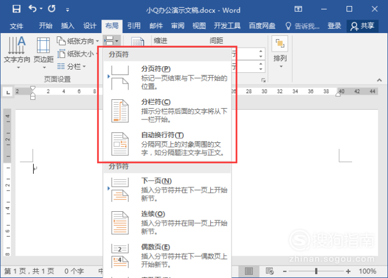The image size is (388, 278).
Task: Open the 审阅 tab
Action: click(178, 26)
